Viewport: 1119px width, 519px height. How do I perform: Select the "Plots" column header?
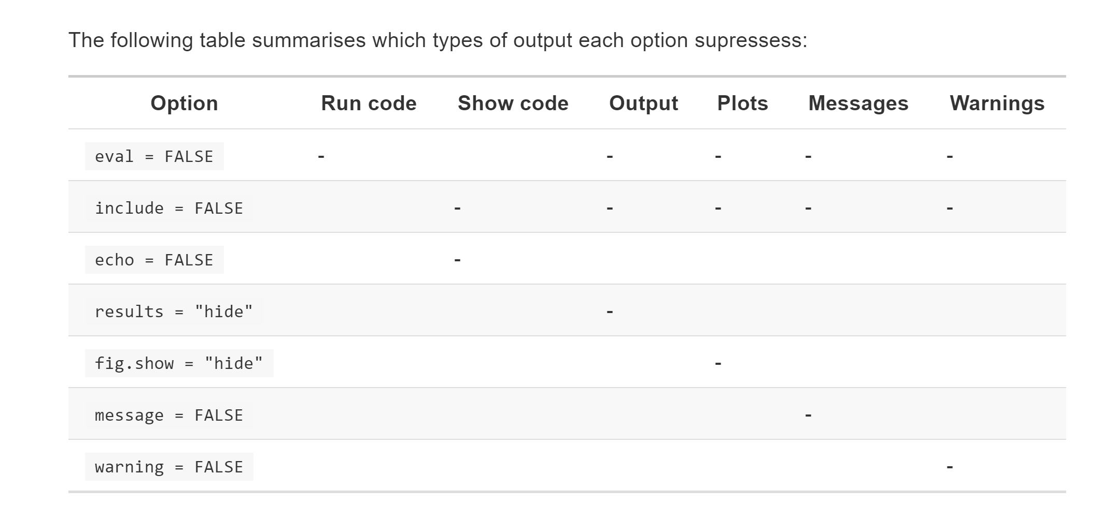tap(742, 103)
